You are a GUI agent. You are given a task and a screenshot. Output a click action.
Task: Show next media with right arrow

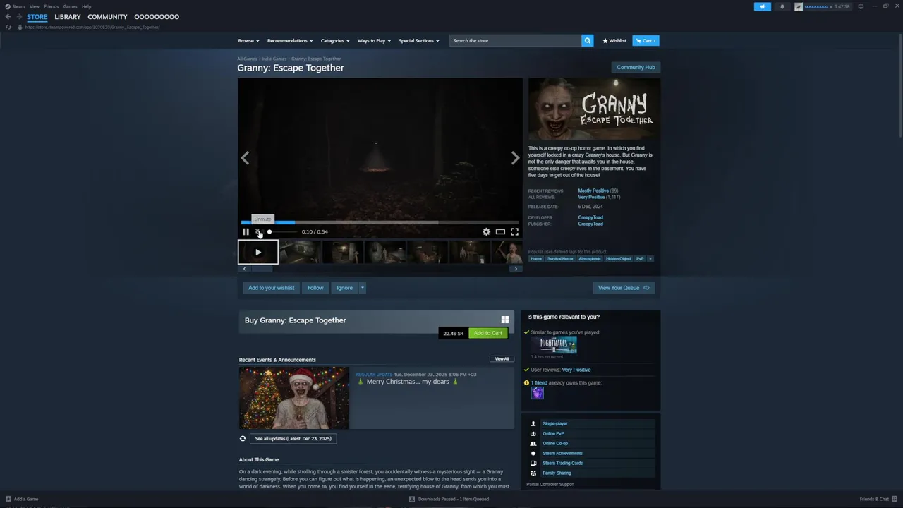pos(515,158)
